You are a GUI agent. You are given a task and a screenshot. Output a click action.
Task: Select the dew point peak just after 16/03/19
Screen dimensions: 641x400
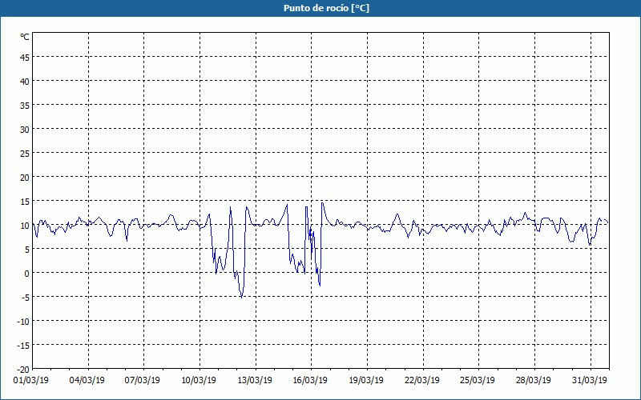322,203
